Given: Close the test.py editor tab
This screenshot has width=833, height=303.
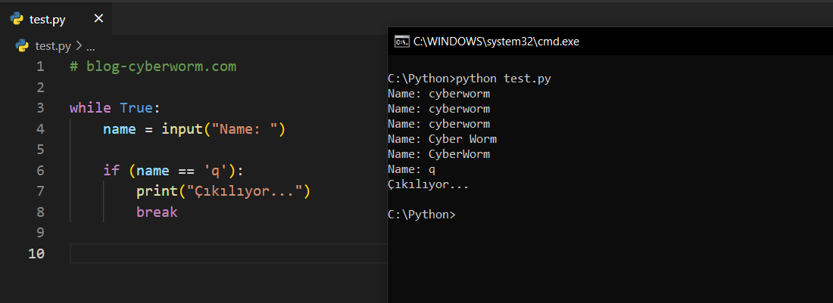Looking at the screenshot, I should point(98,19).
